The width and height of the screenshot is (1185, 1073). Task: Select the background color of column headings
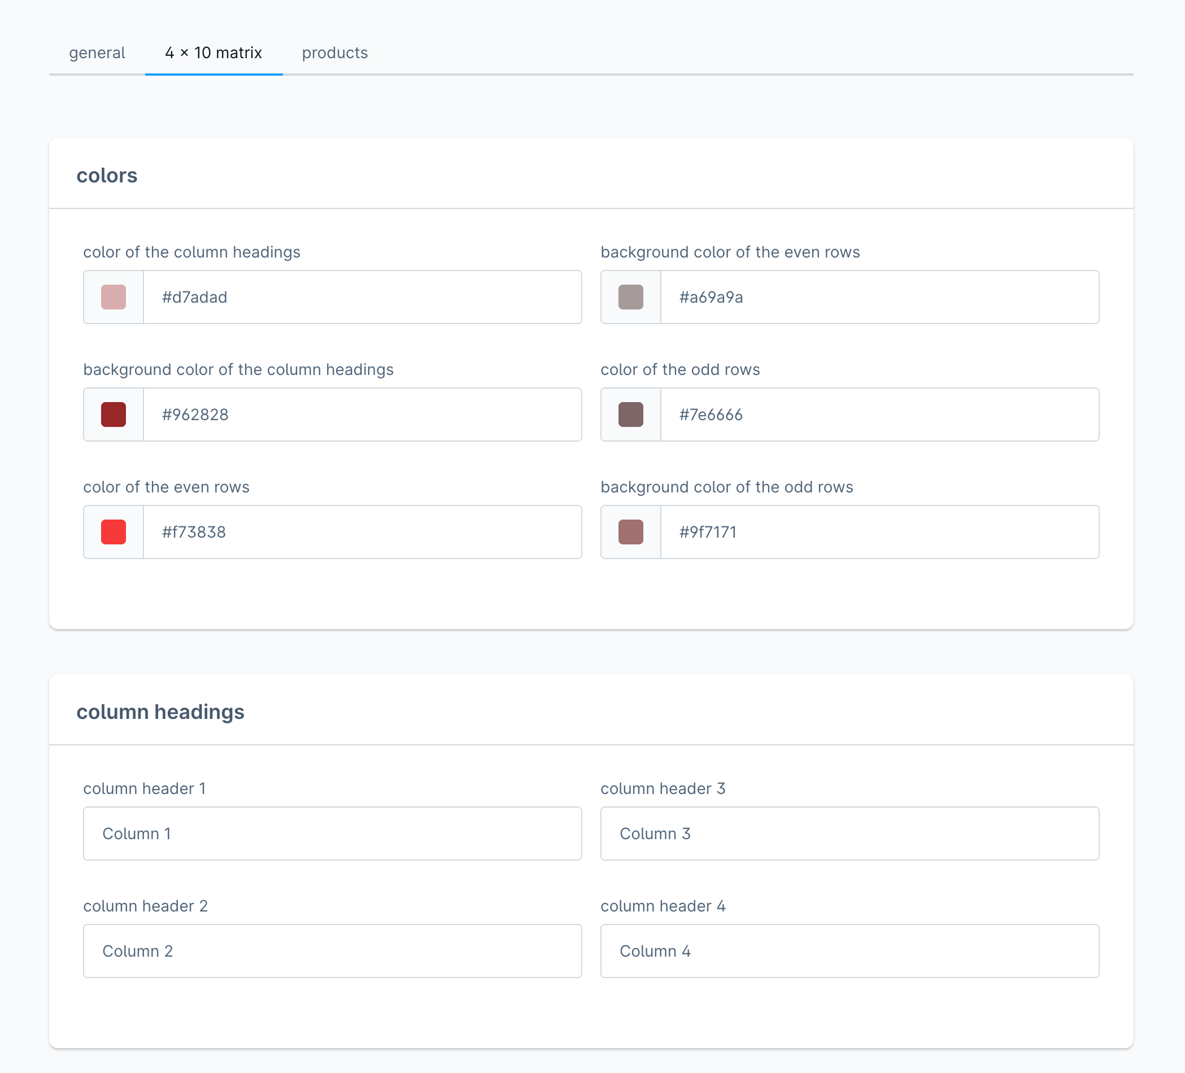[x=114, y=414]
